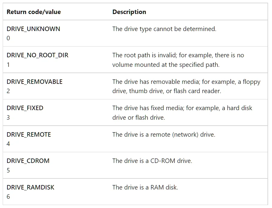Viewport: 272px width, 208px height.
Task: Click the DRIVE_NO_ROOT_DIR code name
Action: pos(37,55)
